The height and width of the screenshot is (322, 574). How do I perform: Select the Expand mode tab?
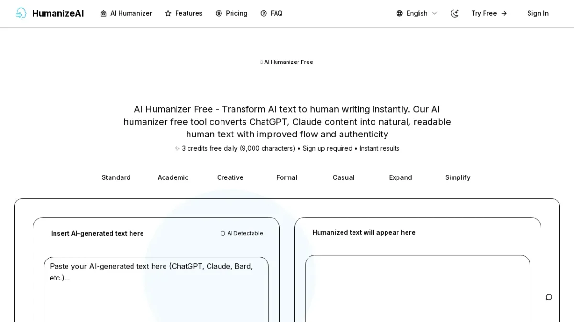point(400,177)
